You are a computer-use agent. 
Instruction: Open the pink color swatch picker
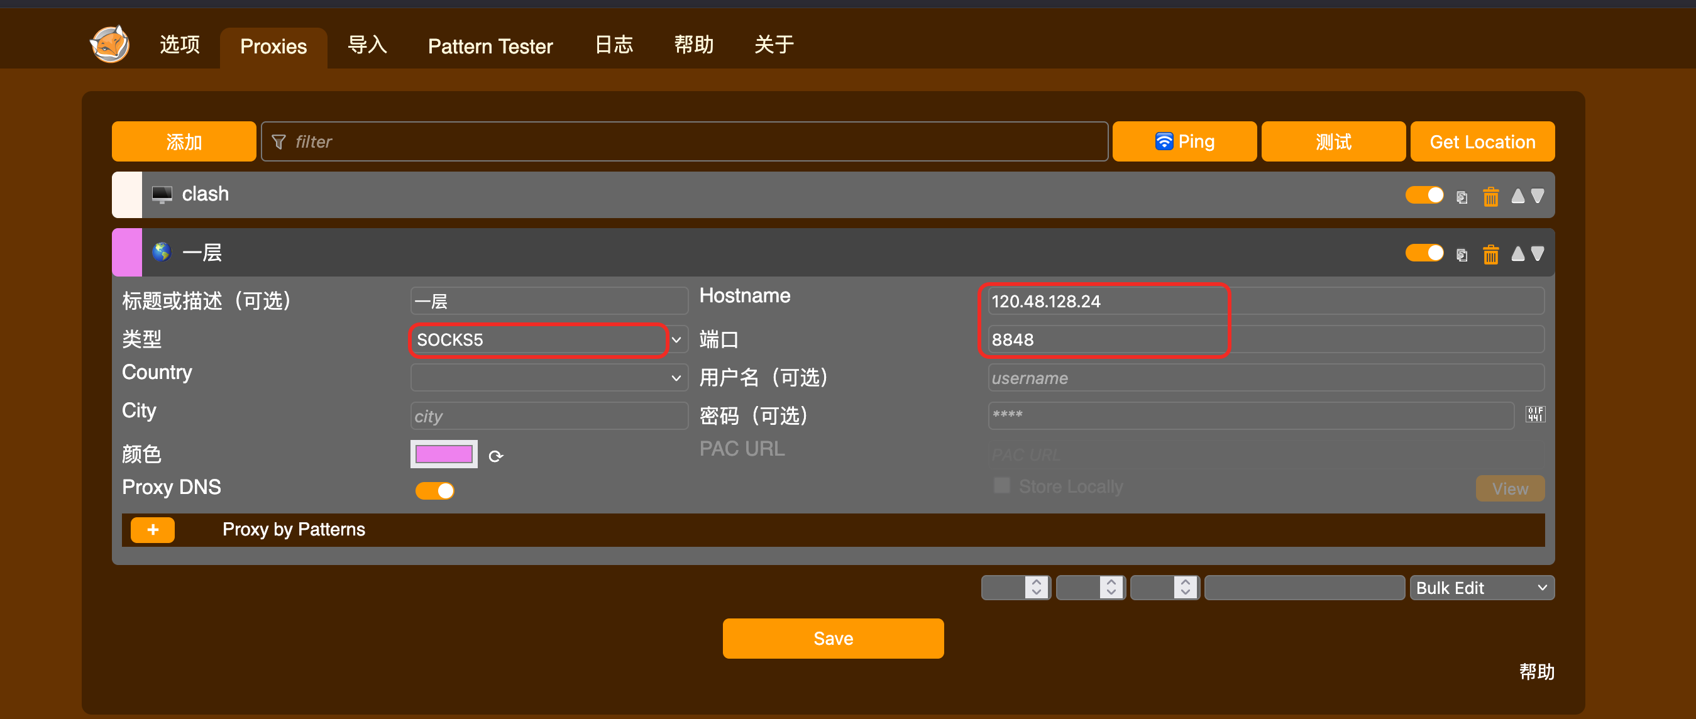click(444, 454)
